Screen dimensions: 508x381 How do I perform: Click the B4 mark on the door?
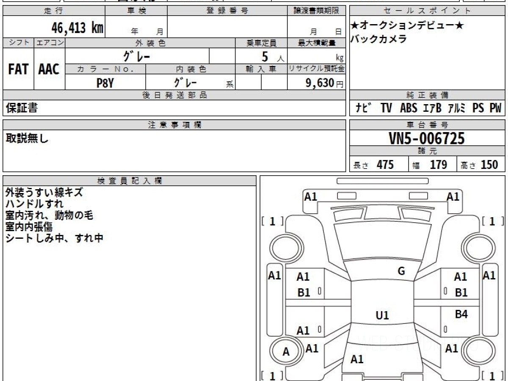461,315
